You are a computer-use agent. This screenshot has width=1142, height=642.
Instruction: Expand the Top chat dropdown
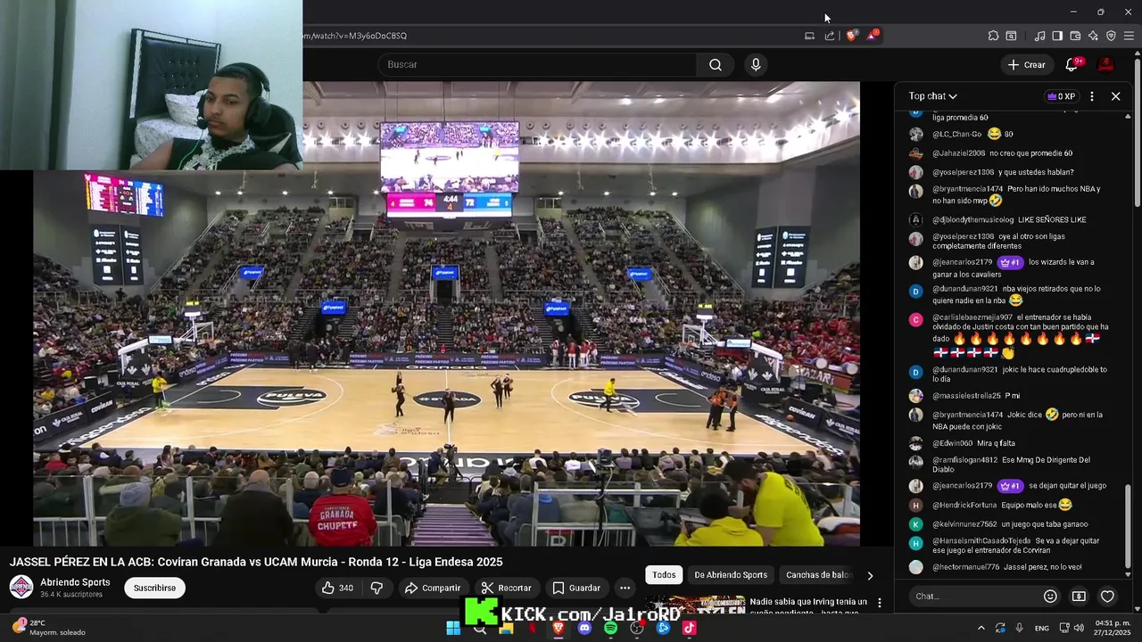pos(932,96)
